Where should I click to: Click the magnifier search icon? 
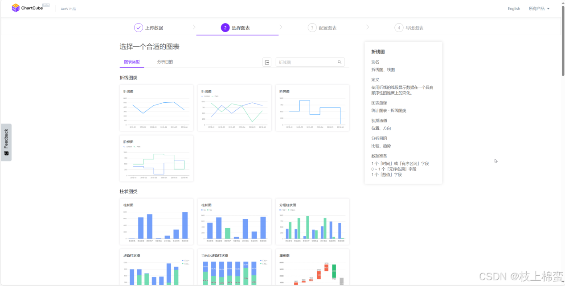pyautogui.click(x=340, y=62)
